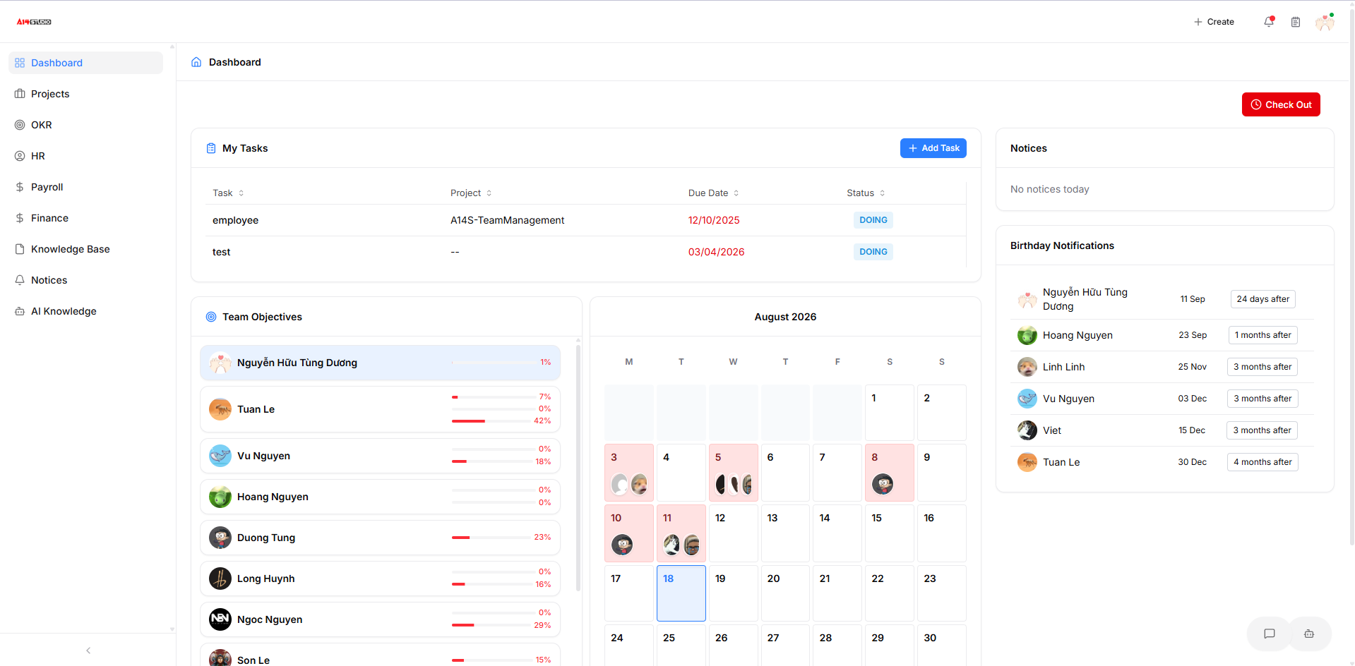This screenshot has height=666, width=1355.
Task: Go to Projects in the sidebar
Action: pyautogui.click(x=85, y=94)
